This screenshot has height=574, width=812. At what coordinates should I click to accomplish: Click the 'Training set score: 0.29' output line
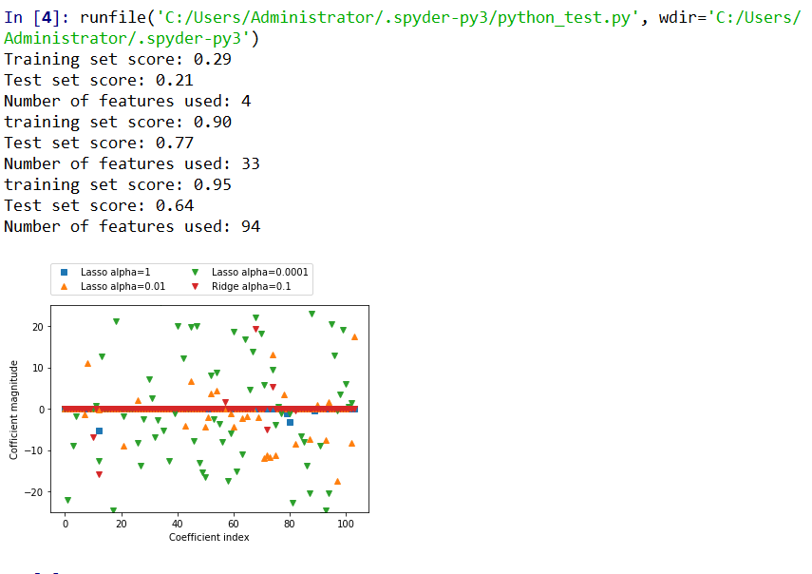tap(118, 59)
